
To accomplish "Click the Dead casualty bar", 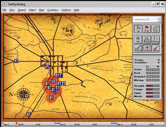I will [153, 73].
